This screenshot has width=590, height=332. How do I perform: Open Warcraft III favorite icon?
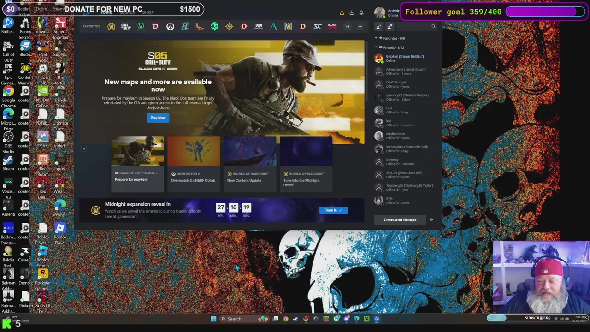point(288,27)
